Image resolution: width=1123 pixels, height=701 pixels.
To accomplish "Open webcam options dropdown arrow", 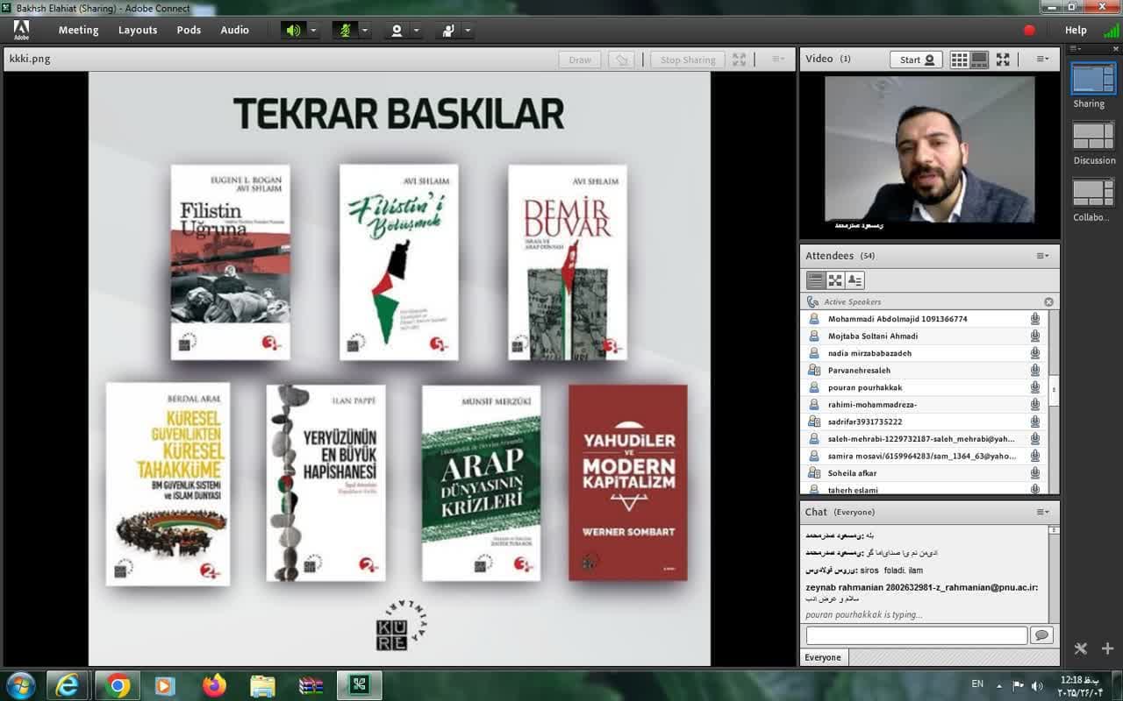I will pyautogui.click(x=416, y=30).
